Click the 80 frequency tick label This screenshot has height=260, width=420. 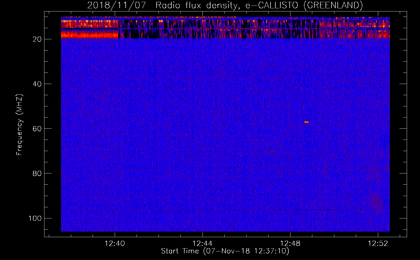37,173
